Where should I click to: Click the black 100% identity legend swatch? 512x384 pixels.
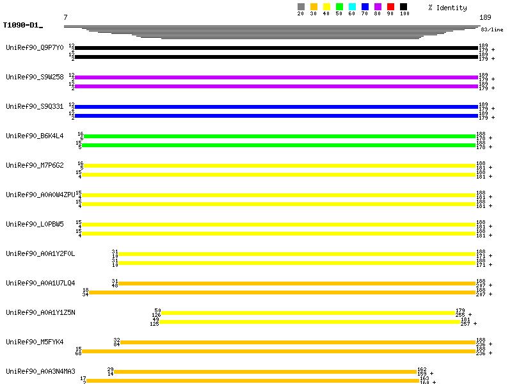tap(403, 7)
